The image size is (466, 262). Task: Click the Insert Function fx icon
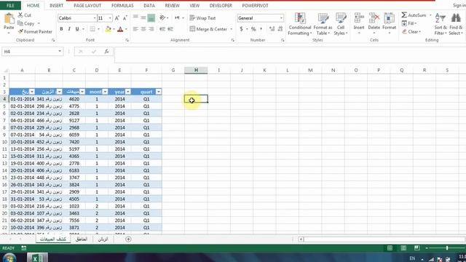tap(106, 52)
